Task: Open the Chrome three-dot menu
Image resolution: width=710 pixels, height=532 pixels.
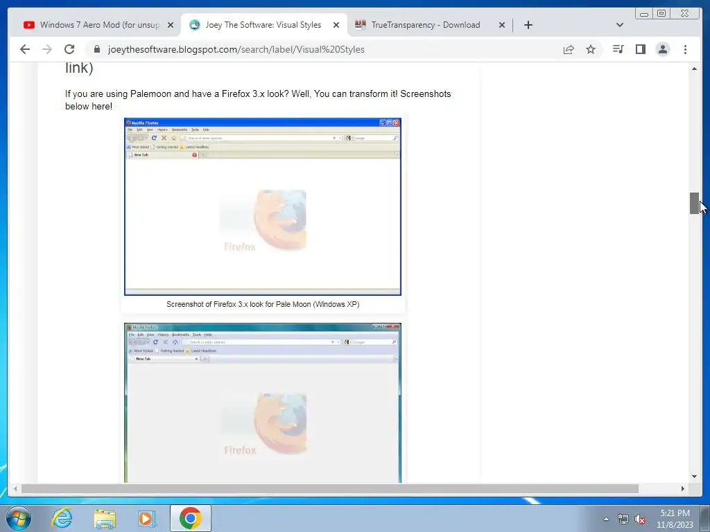Action: (x=685, y=49)
